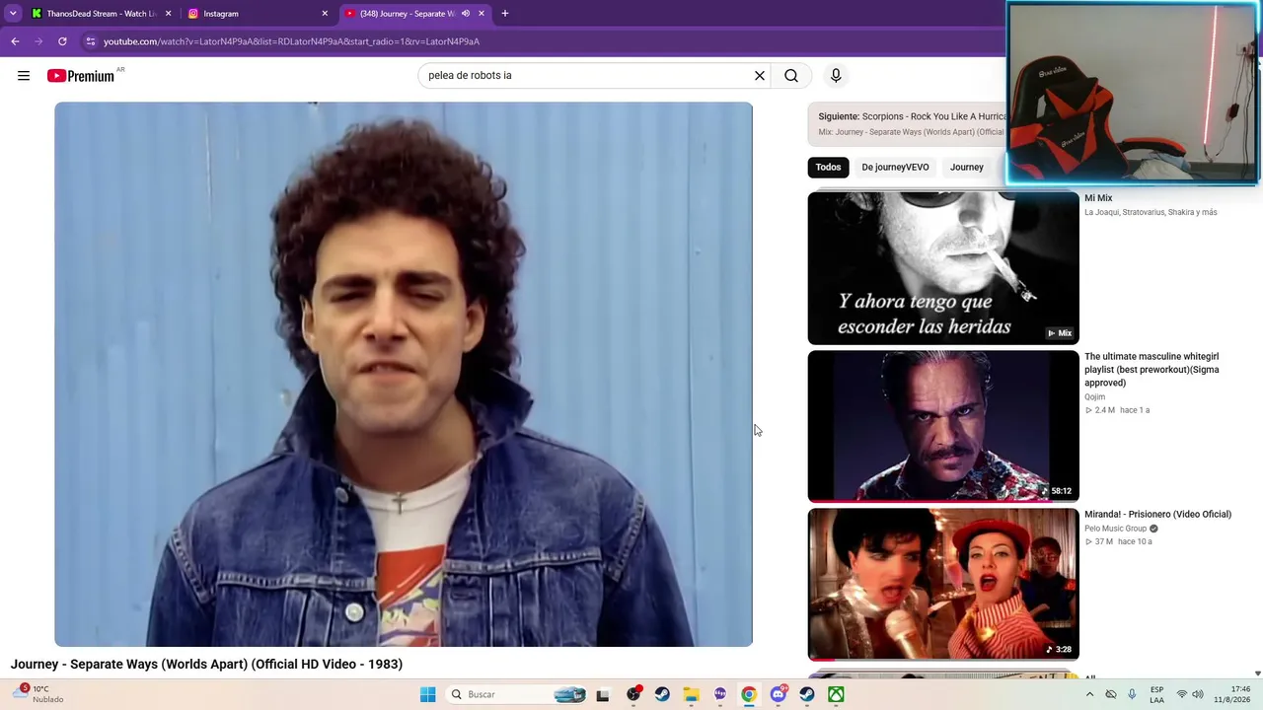
Task: Open the Mi Mix title link
Action: point(1098,198)
